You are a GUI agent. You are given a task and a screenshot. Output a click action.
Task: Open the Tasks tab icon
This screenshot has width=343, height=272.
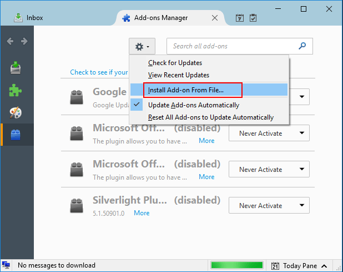(x=253, y=18)
